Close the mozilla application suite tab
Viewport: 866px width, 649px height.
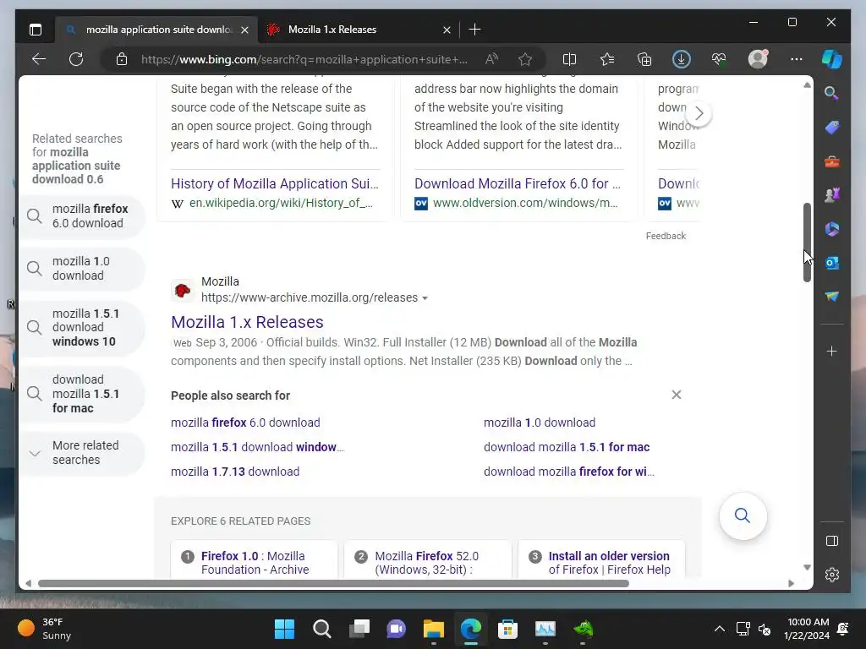pyautogui.click(x=244, y=30)
